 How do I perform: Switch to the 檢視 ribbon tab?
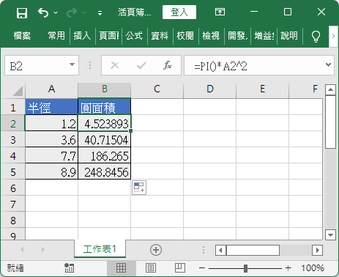coord(211,36)
